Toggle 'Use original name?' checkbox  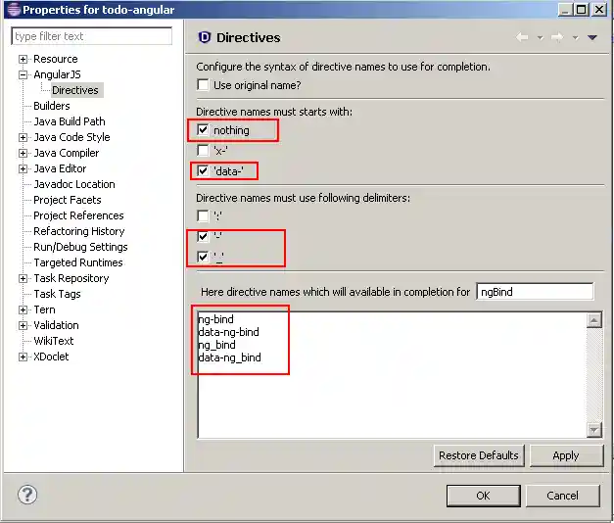[x=203, y=84]
